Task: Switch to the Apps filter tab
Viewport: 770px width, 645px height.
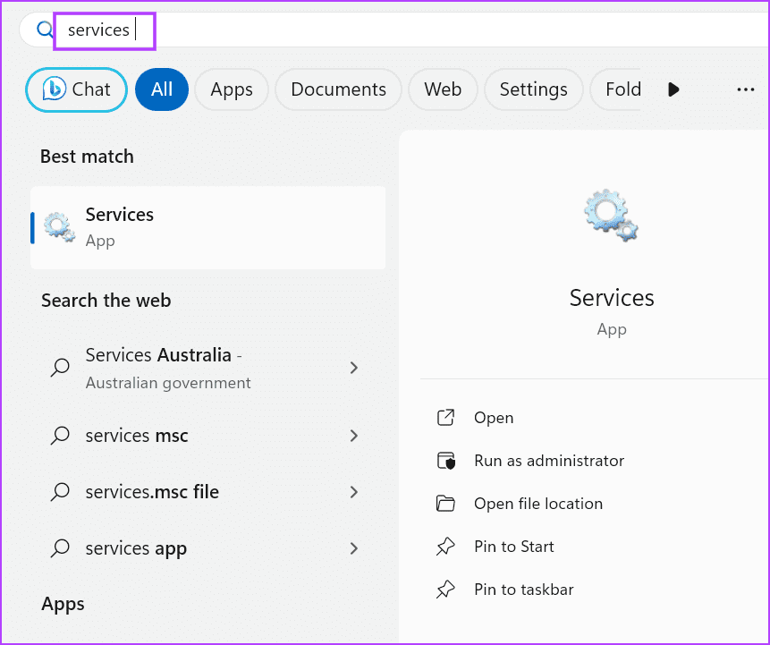Action: click(232, 89)
